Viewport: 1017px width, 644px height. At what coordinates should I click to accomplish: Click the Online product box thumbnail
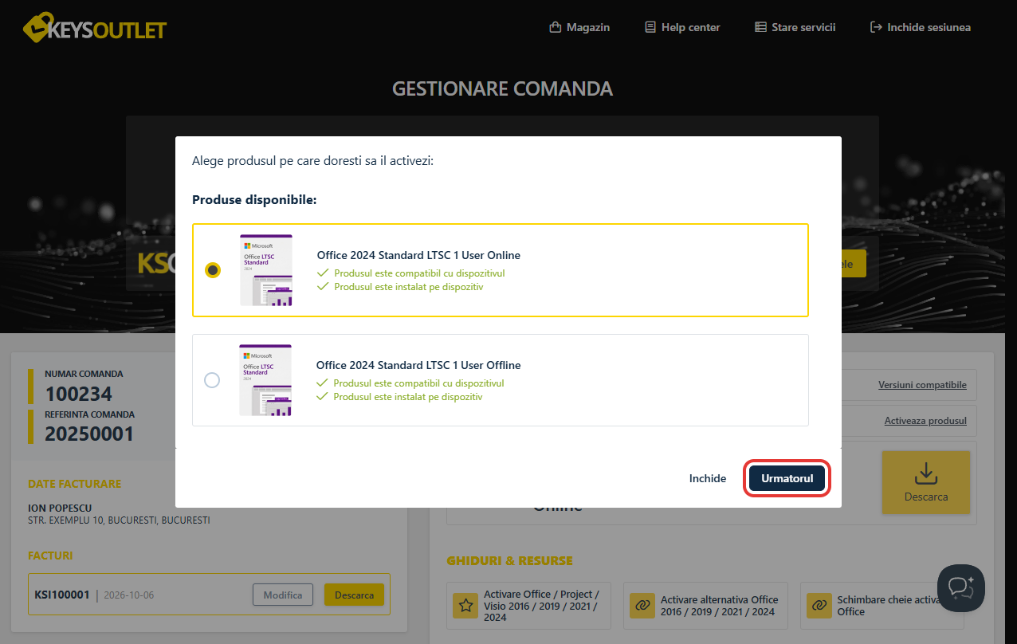pyautogui.click(x=266, y=270)
